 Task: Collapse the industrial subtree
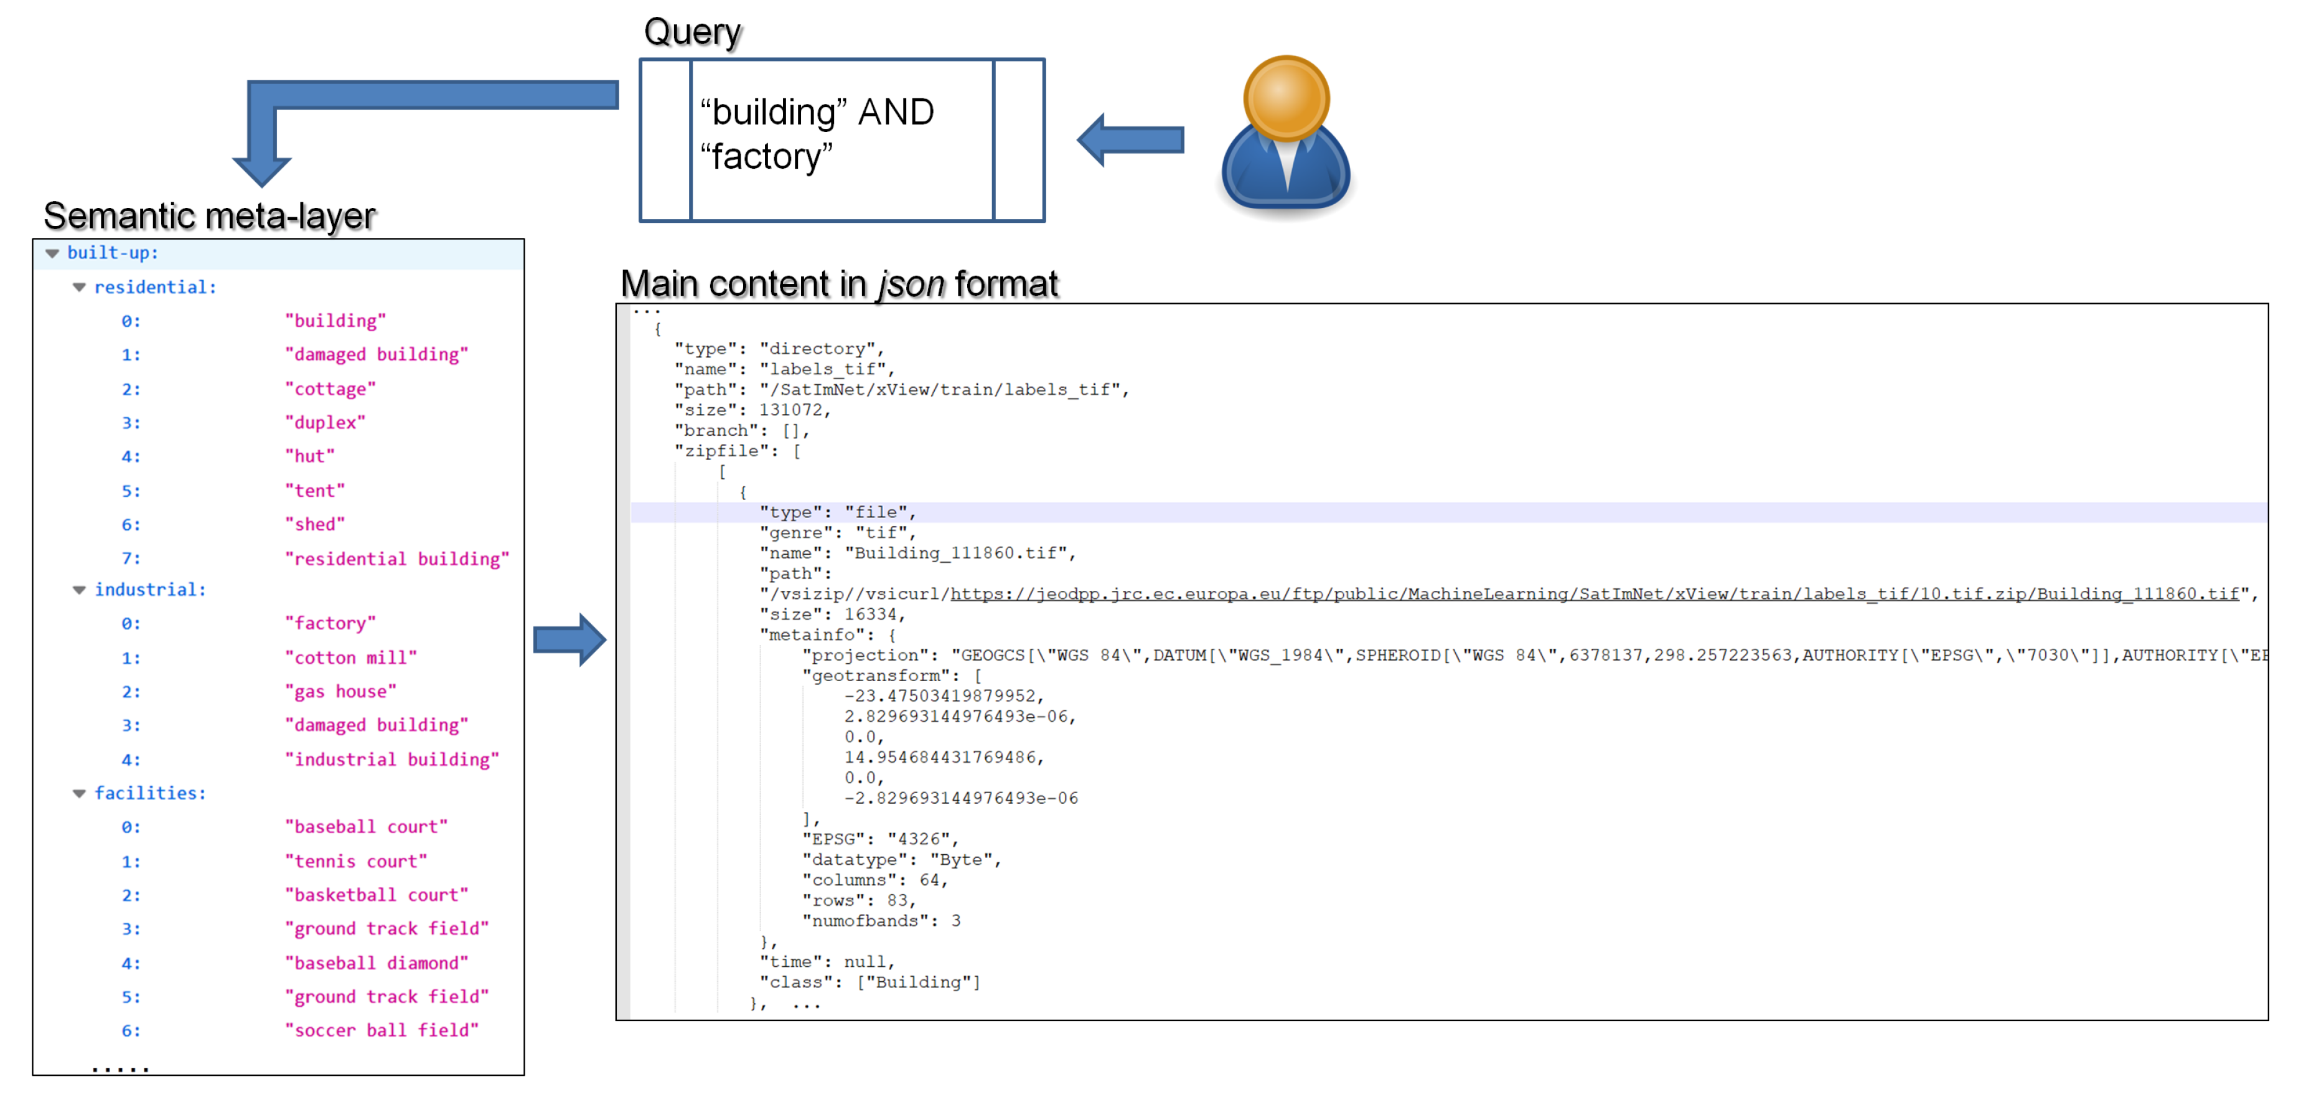coord(80,590)
